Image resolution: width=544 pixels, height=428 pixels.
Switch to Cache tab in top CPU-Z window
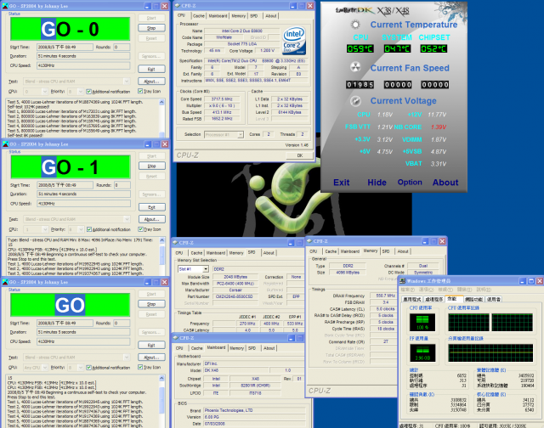198,16
